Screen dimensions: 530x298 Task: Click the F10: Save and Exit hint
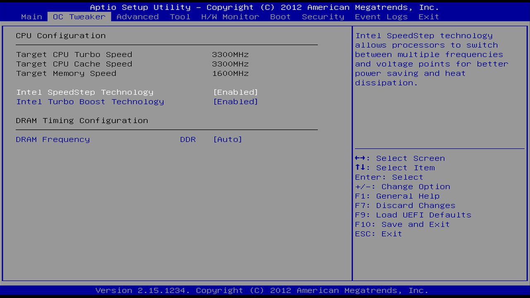(402, 225)
